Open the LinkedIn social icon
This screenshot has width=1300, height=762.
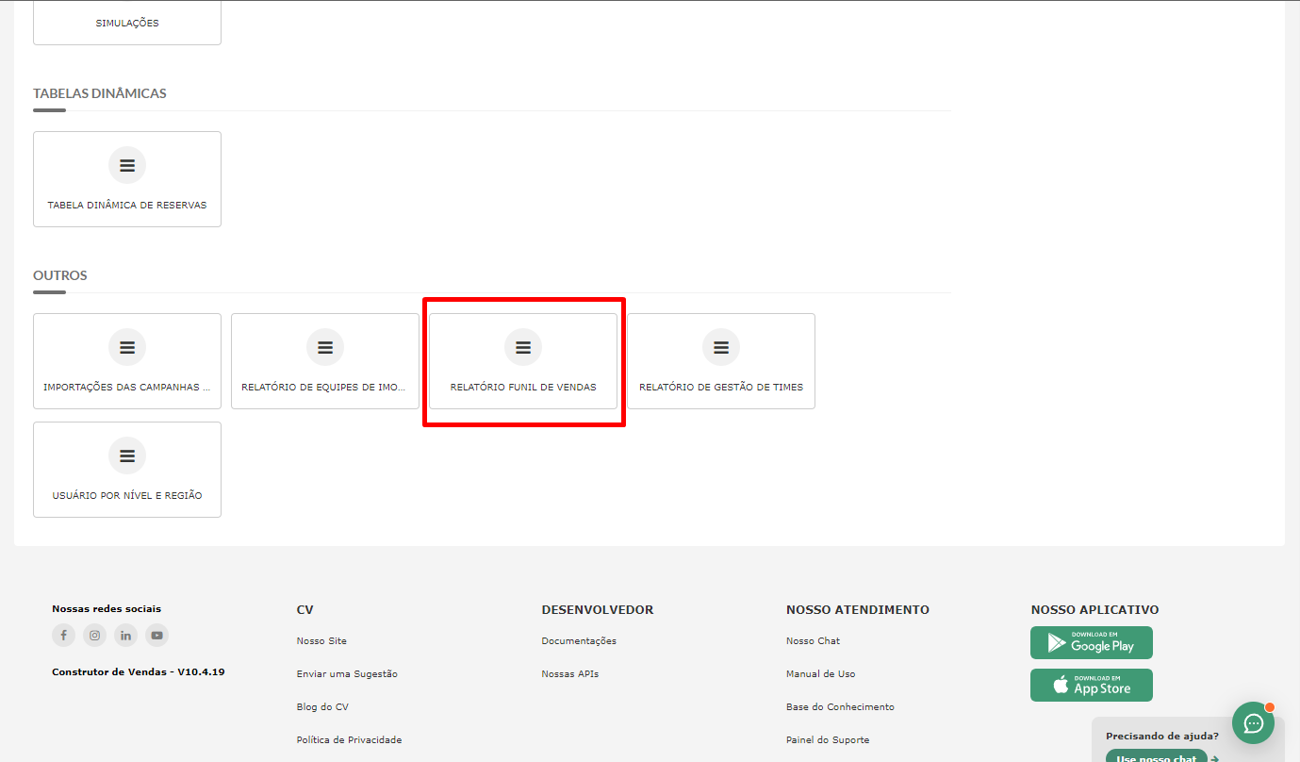(125, 636)
